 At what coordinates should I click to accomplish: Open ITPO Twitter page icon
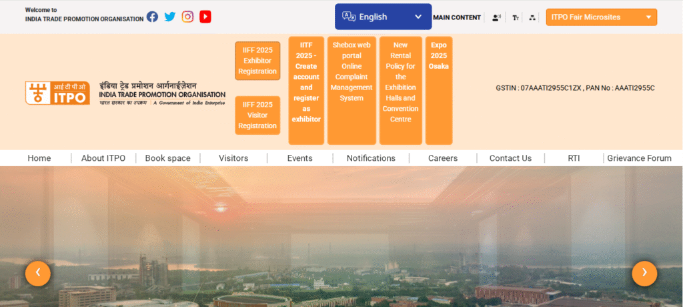[x=170, y=17]
